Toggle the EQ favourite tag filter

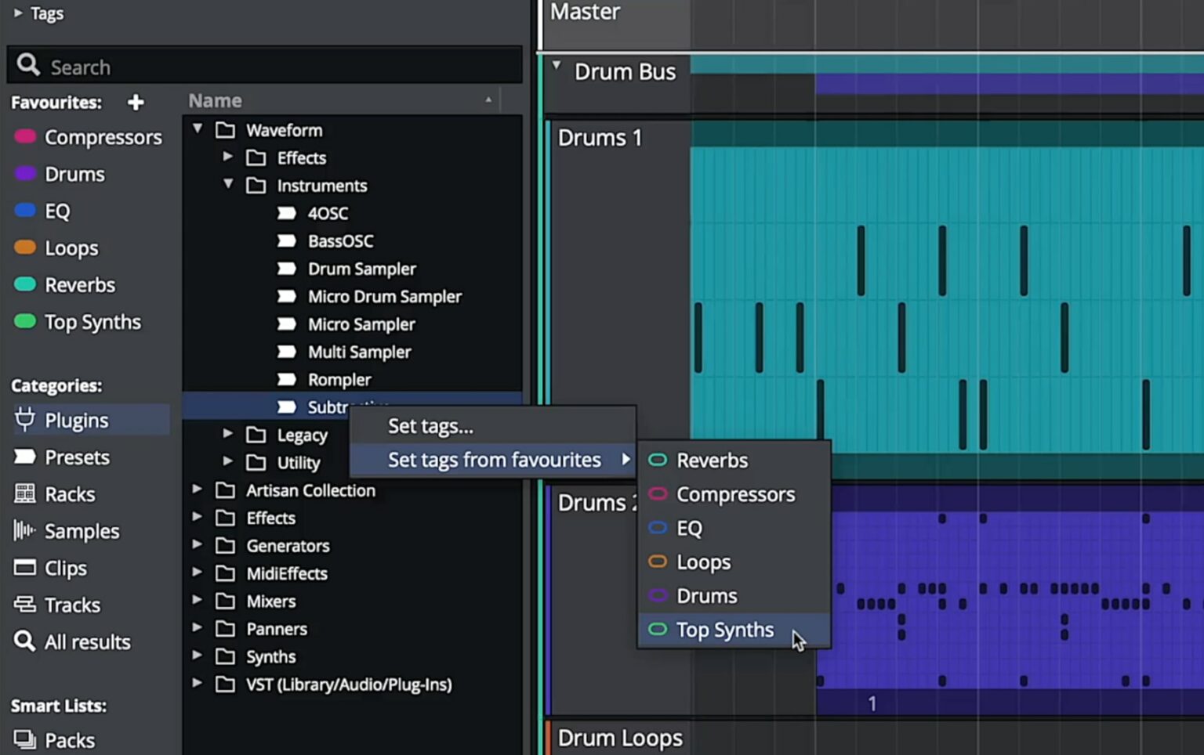[25, 211]
